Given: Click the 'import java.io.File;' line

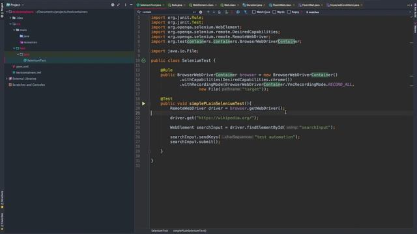Looking at the screenshot, I should point(175,51).
